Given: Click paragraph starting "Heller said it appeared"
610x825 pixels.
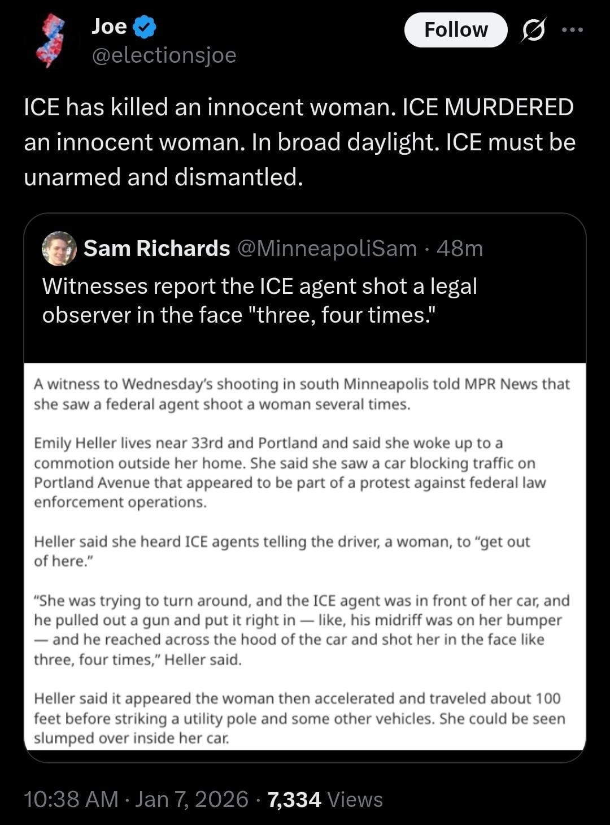Looking at the screenshot, I should point(299,718).
